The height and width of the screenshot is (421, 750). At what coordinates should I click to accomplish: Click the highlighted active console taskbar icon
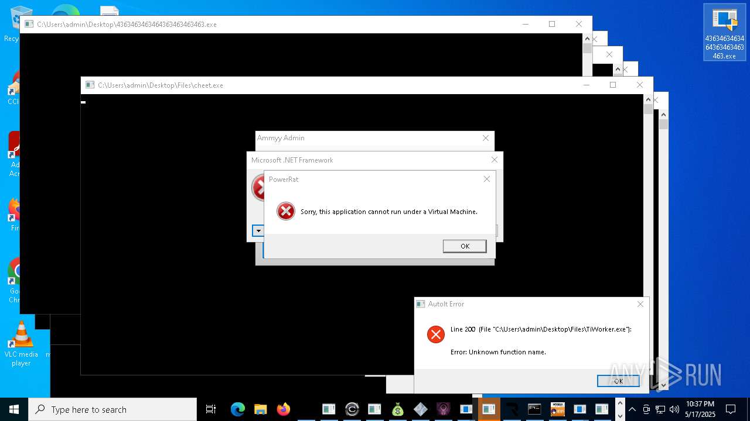tap(489, 409)
